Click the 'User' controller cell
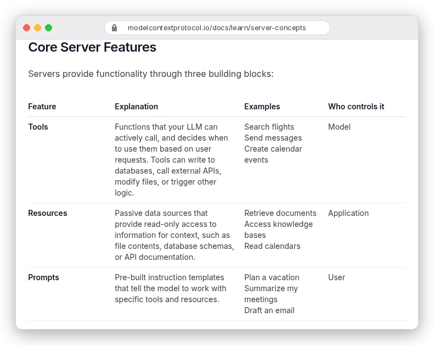The image size is (434, 345). tap(336, 277)
